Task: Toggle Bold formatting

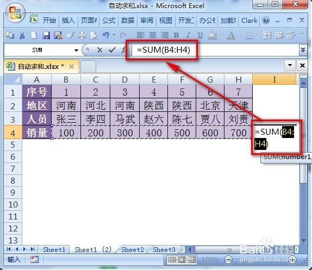Action: pyautogui.click(x=176, y=35)
